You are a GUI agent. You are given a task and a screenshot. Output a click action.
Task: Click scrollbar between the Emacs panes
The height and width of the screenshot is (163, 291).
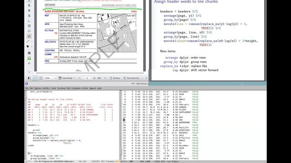121,125
